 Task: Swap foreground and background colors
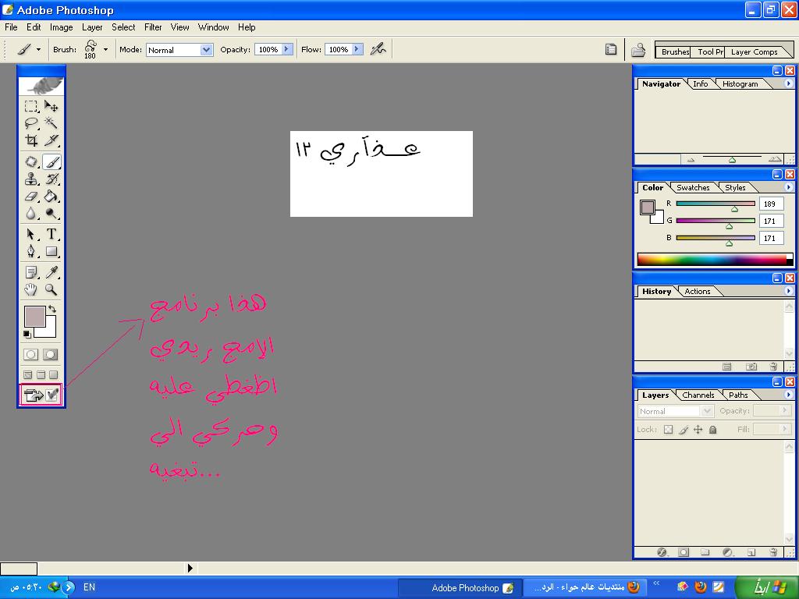click(52, 310)
